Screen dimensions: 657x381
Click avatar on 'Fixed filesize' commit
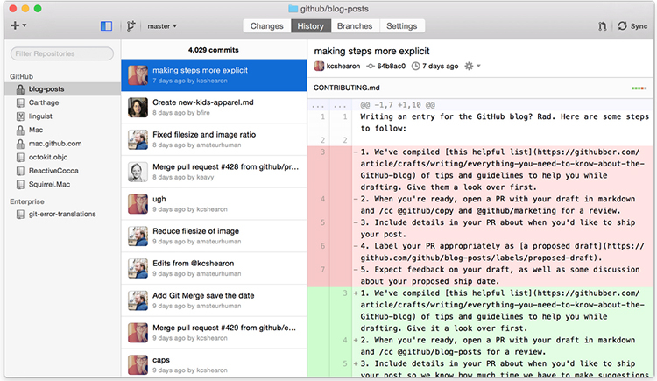[x=138, y=139]
